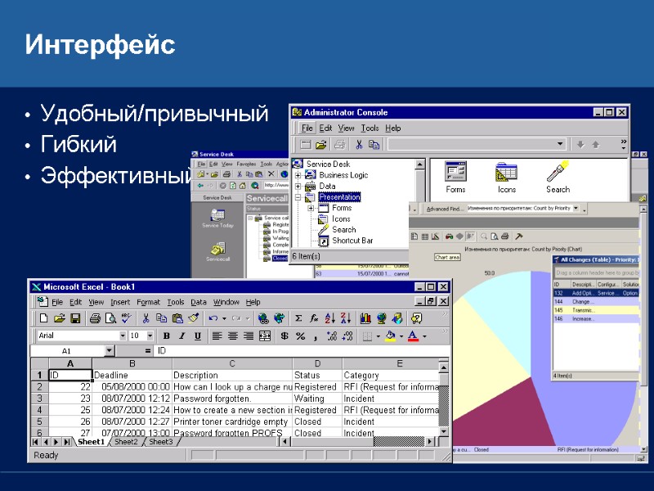Click Increase Decimal icon

tap(332, 336)
